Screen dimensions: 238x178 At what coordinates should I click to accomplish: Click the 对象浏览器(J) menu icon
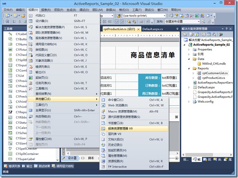[x=31, y=61]
